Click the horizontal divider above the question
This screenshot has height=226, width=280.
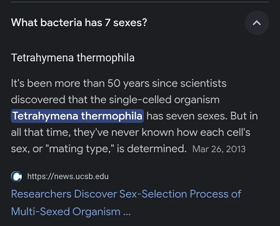click(140, 2)
